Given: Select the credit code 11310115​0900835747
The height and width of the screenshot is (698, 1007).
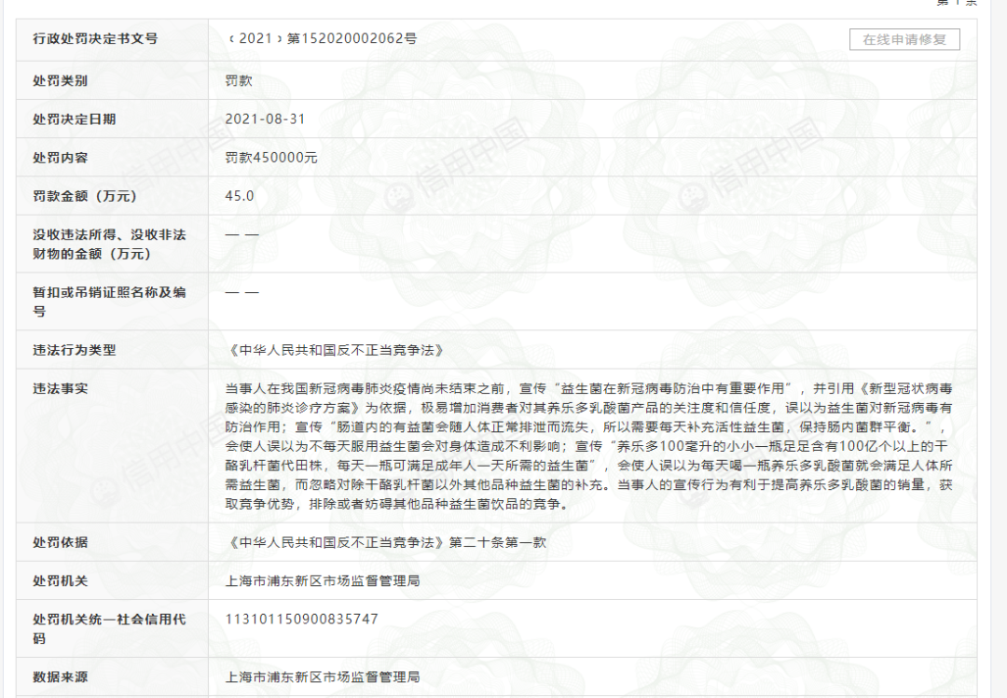Looking at the screenshot, I should [x=302, y=619].
